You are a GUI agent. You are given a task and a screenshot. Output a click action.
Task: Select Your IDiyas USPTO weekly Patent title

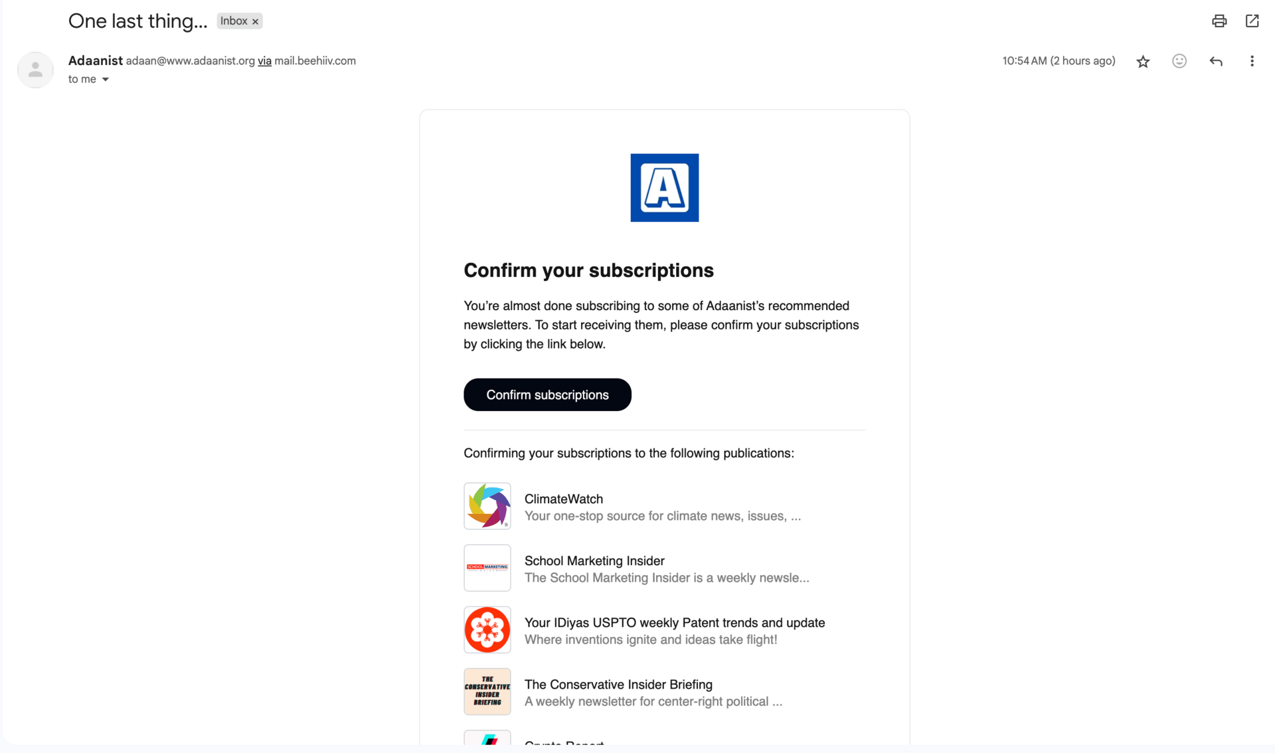click(x=675, y=622)
